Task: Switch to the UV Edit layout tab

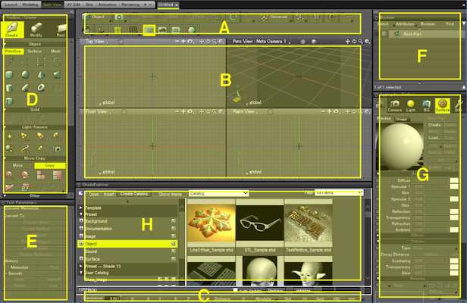Action: coord(73,4)
